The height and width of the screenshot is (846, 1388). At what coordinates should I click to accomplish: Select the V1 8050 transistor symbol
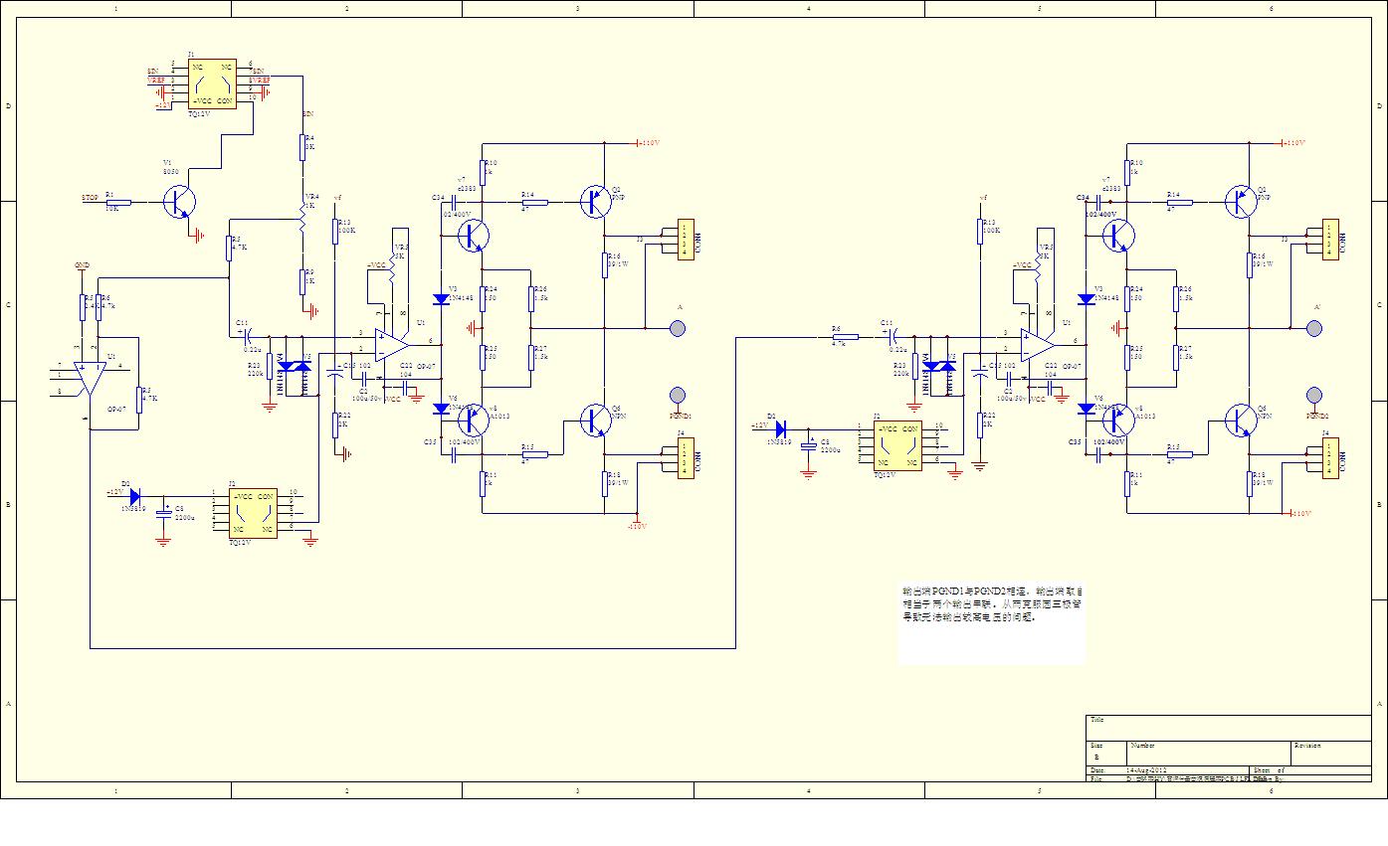(x=181, y=203)
